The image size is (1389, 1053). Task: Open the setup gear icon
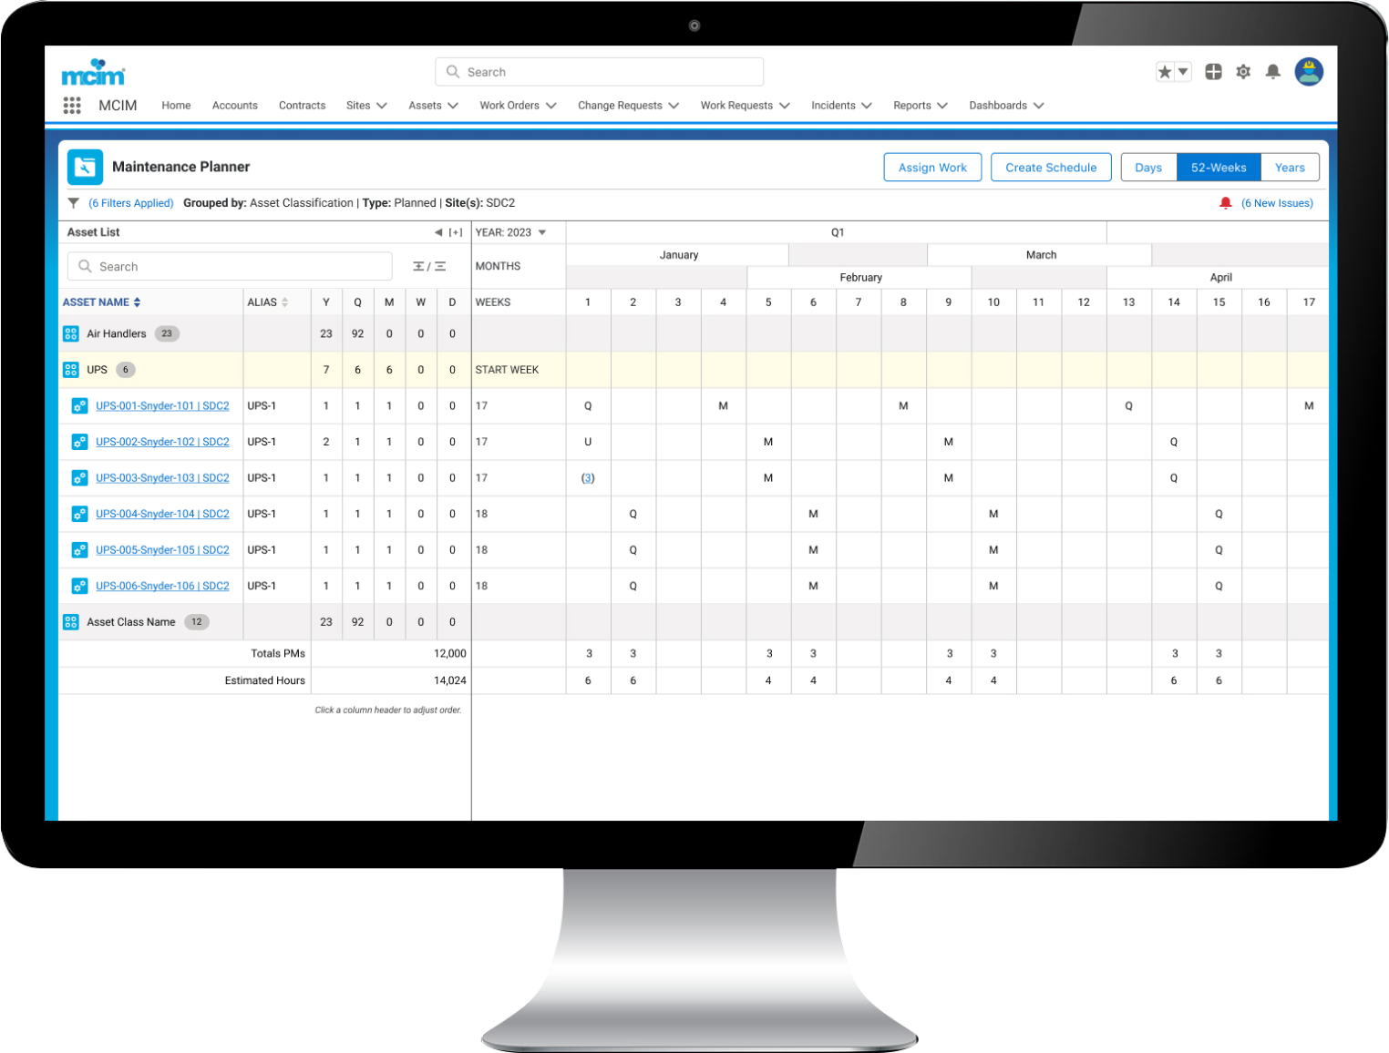(1243, 72)
